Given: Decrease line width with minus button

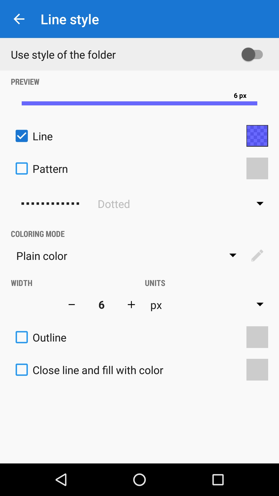Looking at the screenshot, I should [x=72, y=305].
